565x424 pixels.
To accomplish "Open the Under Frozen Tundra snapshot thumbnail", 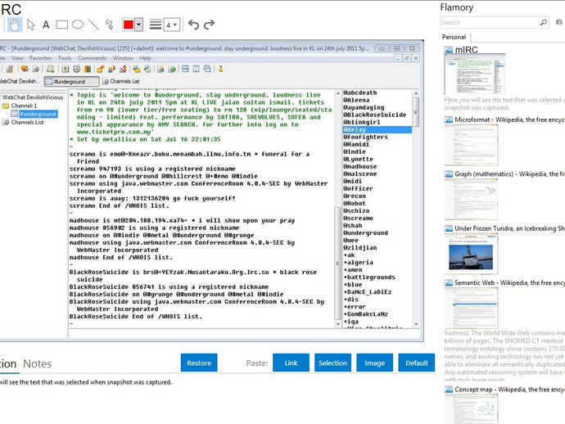I will point(472,254).
